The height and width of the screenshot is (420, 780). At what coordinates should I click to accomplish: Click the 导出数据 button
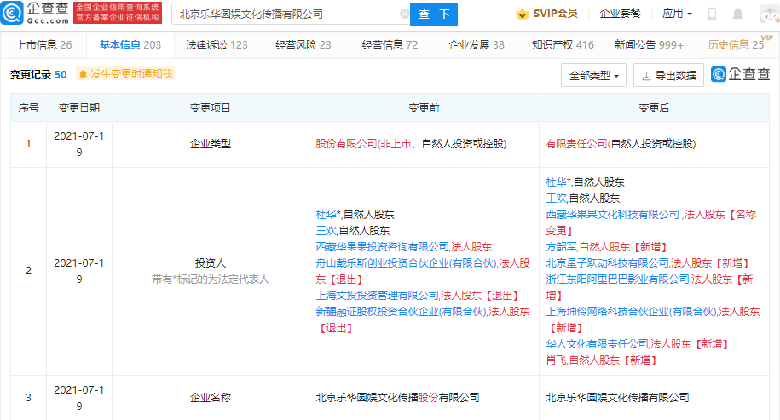pos(668,76)
